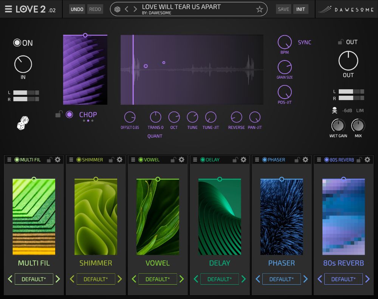
Task: Click the right chevron under VOWEL preset selector
Action: click(x=181, y=279)
